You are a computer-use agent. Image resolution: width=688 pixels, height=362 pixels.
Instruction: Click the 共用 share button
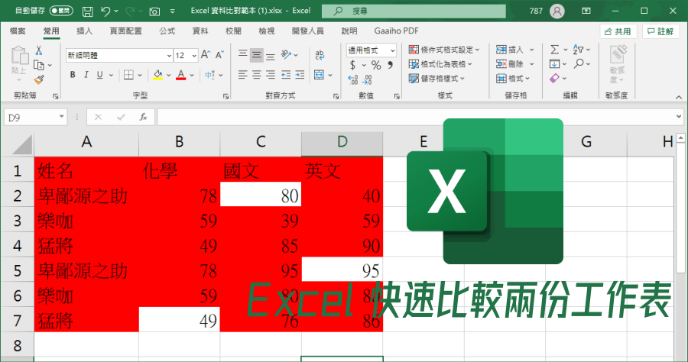618,31
